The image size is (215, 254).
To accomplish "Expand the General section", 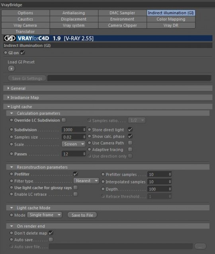I will tap(8, 88).
